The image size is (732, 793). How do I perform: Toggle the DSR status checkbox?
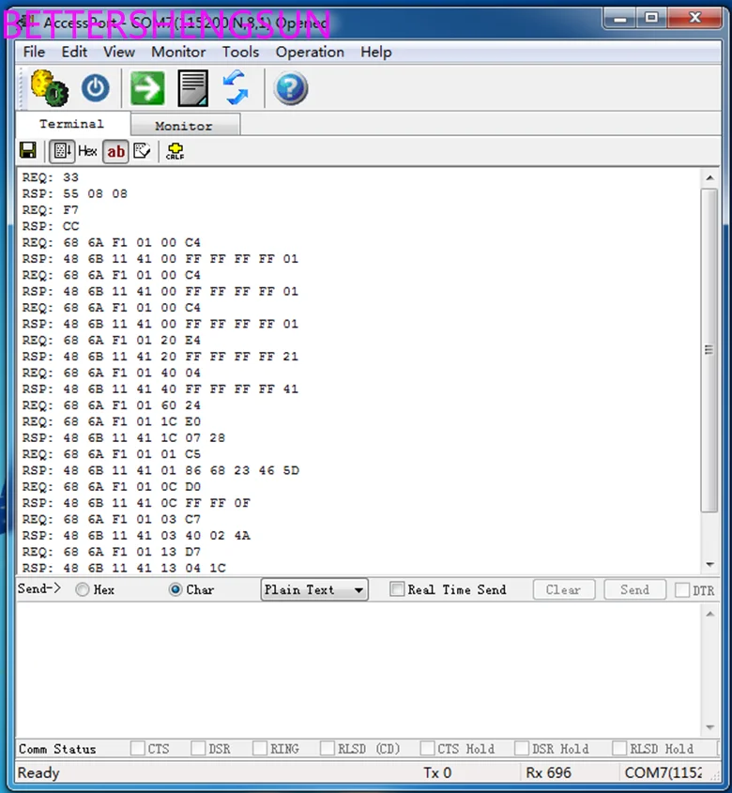pyautogui.click(x=198, y=749)
